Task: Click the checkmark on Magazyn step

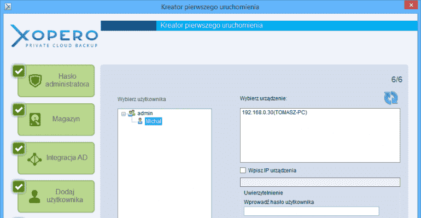Action: pos(19,110)
